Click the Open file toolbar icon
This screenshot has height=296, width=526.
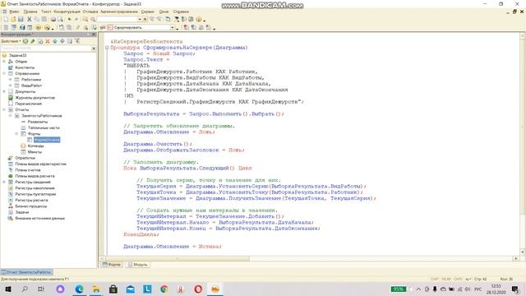coord(13,20)
